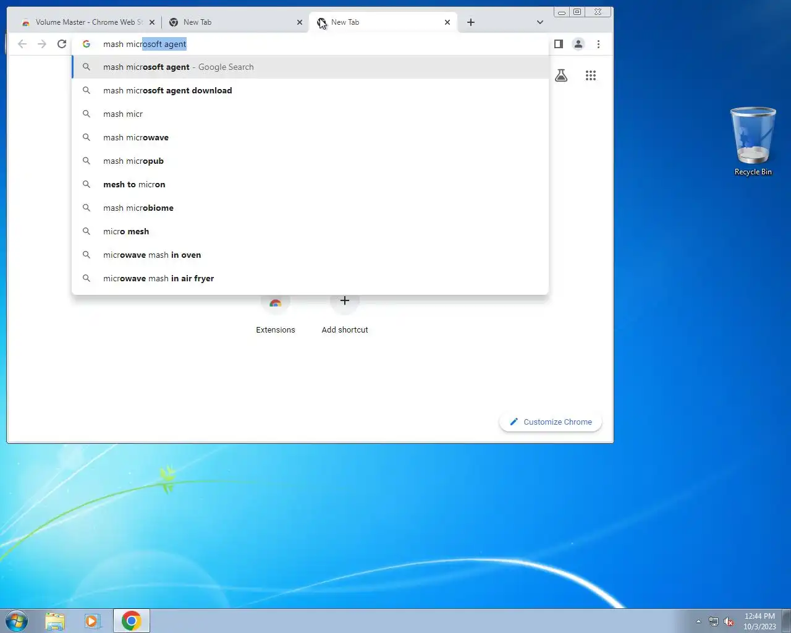Open the profile avatar icon
The image size is (791, 633).
click(x=578, y=44)
